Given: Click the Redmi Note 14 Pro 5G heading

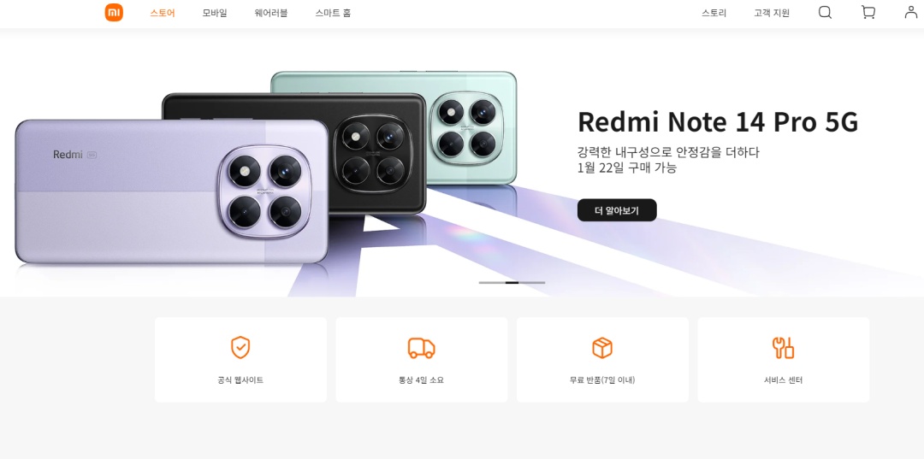Looking at the screenshot, I should pyautogui.click(x=718, y=122).
